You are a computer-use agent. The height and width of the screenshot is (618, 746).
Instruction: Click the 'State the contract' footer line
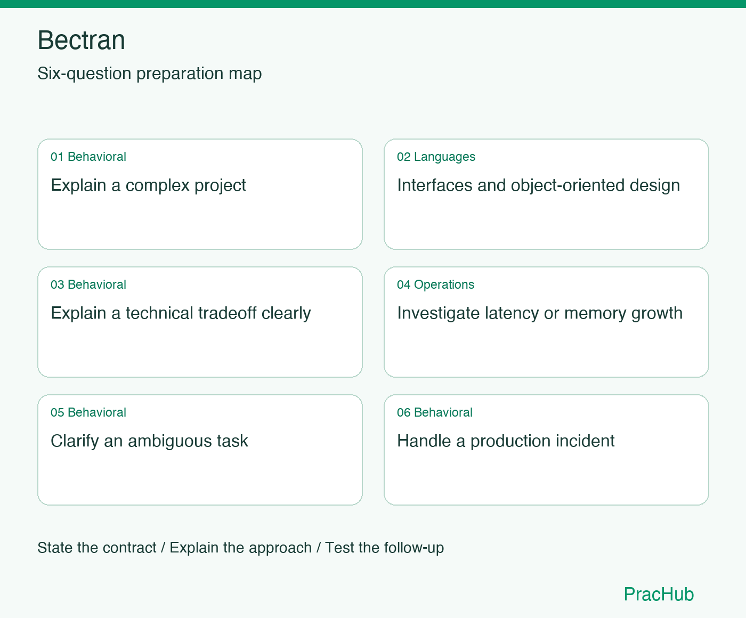point(240,548)
